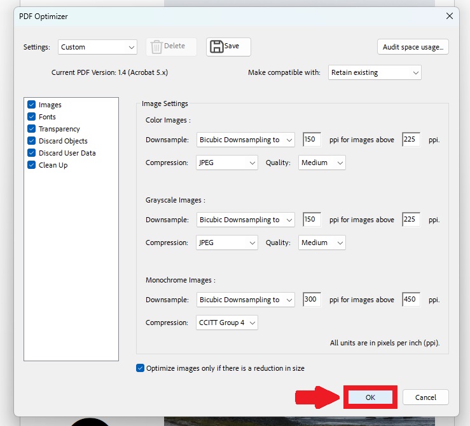
Task: Toggle the Transparency checkbox
Action: coord(31,129)
